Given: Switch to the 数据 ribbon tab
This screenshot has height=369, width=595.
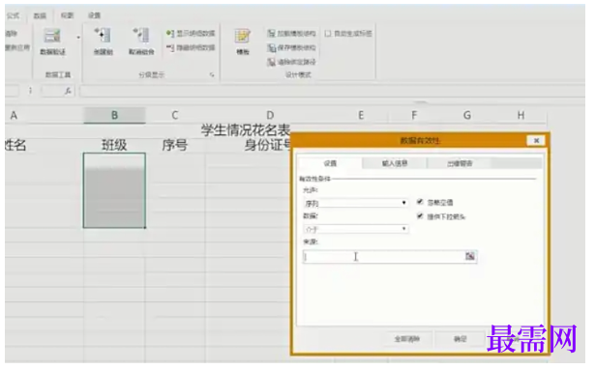Looking at the screenshot, I should (x=40, y=15).
